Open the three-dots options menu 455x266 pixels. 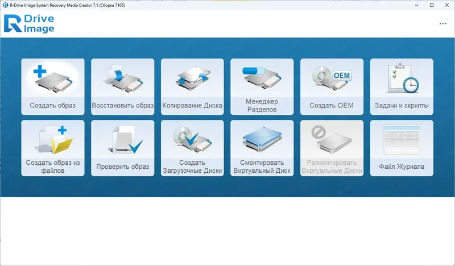coord(443,23)
